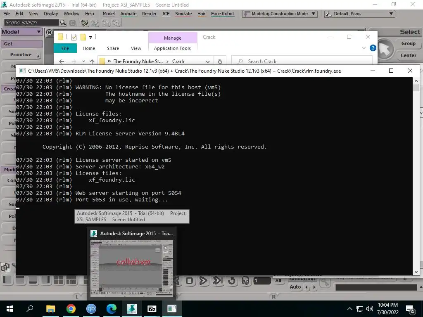The height and width of the screenshot is (317, 423).
Task: Launch Google Chrome from the taskbar
Action: click(x=71, y=309)
